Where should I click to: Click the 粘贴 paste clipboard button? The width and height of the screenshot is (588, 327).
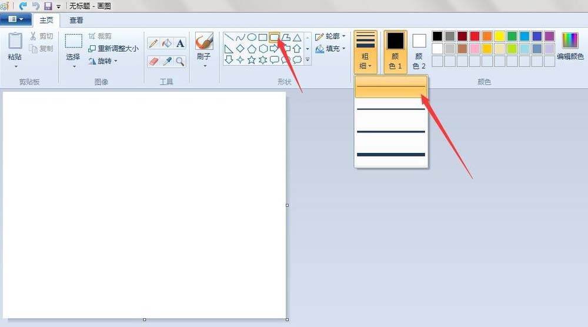point(15,46)
